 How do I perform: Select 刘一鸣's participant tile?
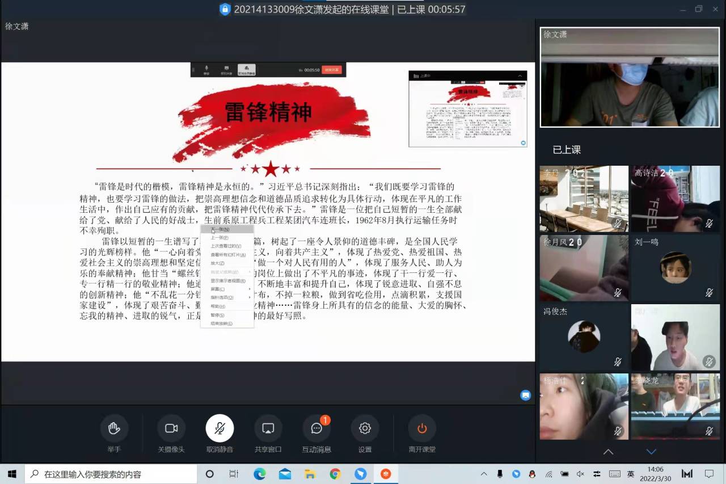(675, 268)
